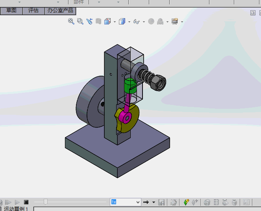The image size is (261, 211).
Task: Click the Spring icon in motion toolbar
Action: pos(216,202)
